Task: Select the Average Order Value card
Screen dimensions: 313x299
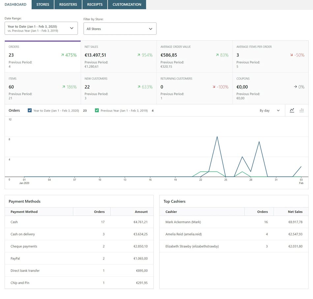Action: 195,56
